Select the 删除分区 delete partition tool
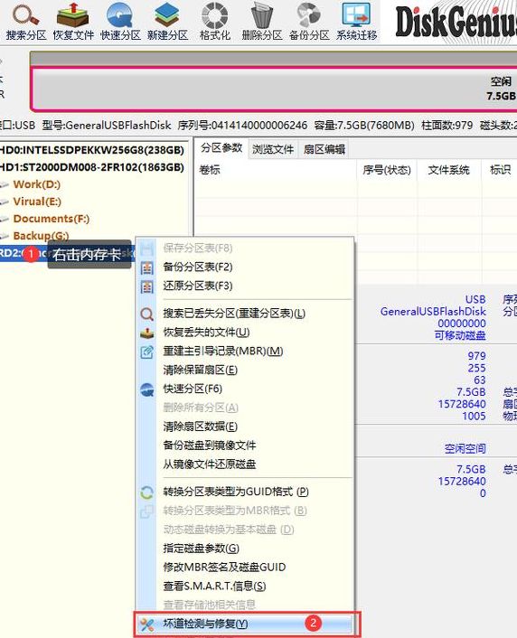The height and width of the screenshot is (638, 517). tap(262, 22)
